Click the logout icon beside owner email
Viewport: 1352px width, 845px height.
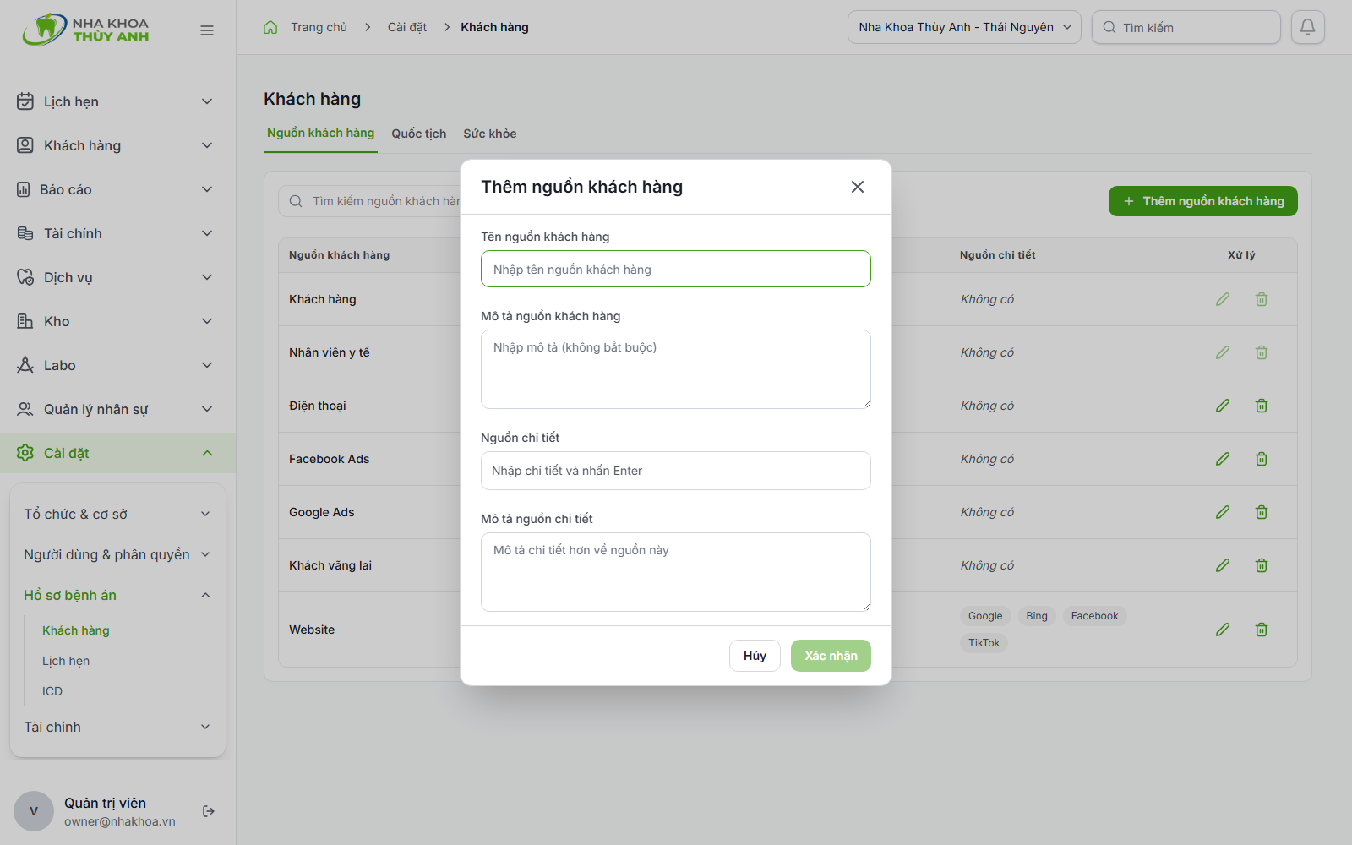click(x=209, y=811)
